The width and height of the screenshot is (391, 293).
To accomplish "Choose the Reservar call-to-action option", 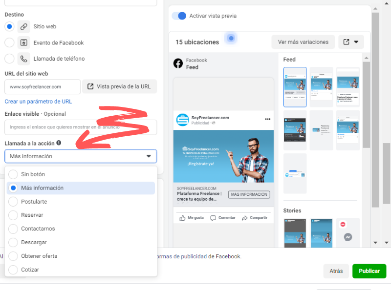I will click(x=81, y=215).
